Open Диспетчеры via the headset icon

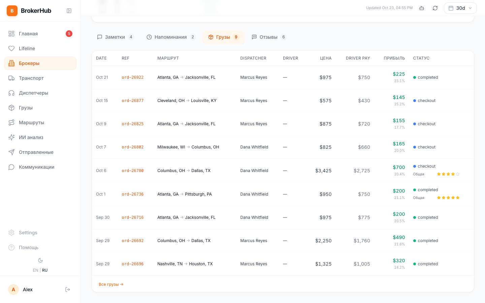pyautogui.click(x=11, y=93)
